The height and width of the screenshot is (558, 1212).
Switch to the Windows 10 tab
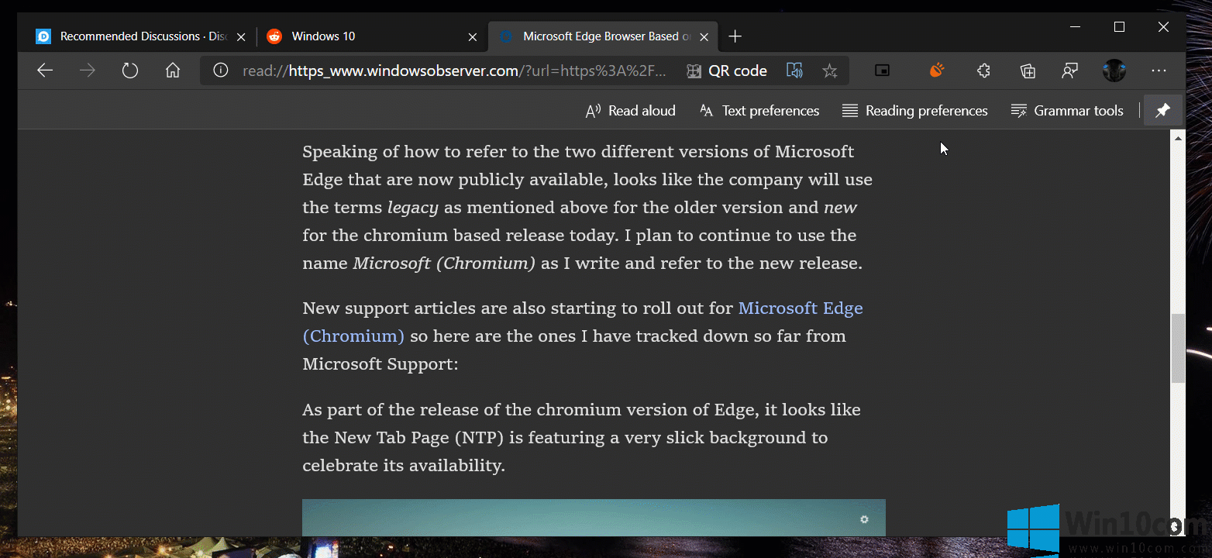click(x=372, y=36)
